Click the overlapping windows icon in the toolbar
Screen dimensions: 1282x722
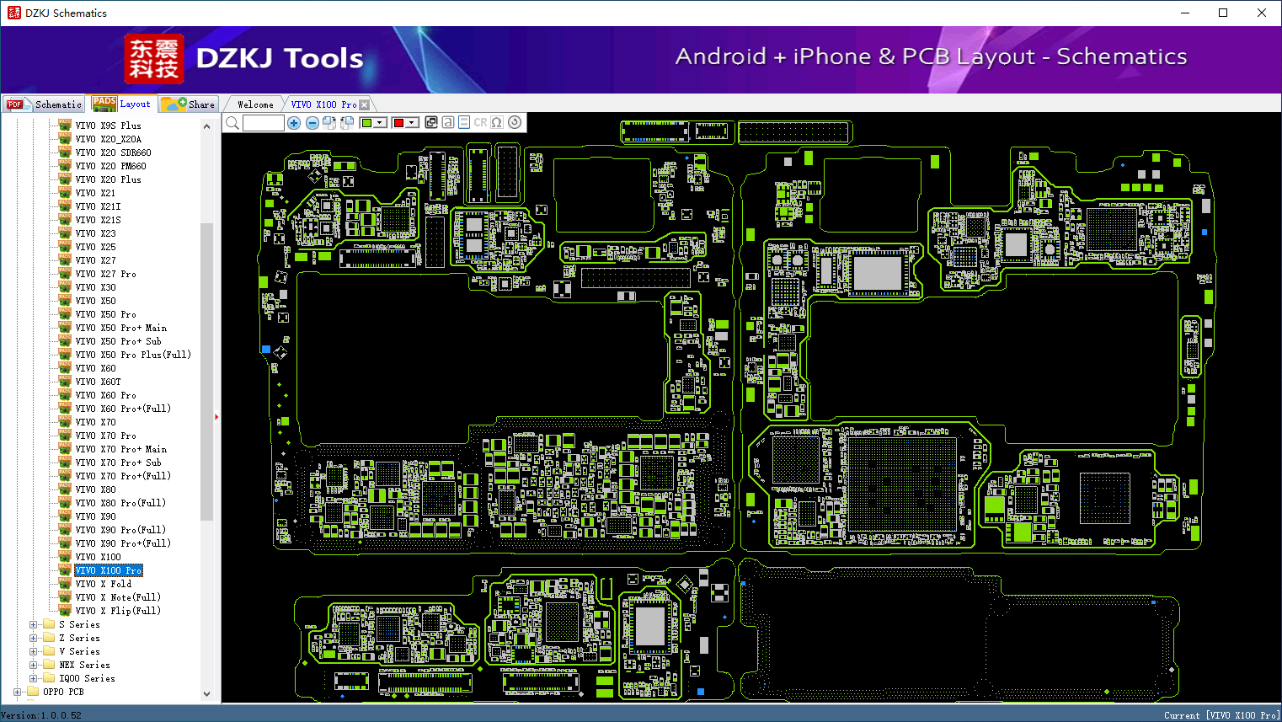(x=431, y=122)
